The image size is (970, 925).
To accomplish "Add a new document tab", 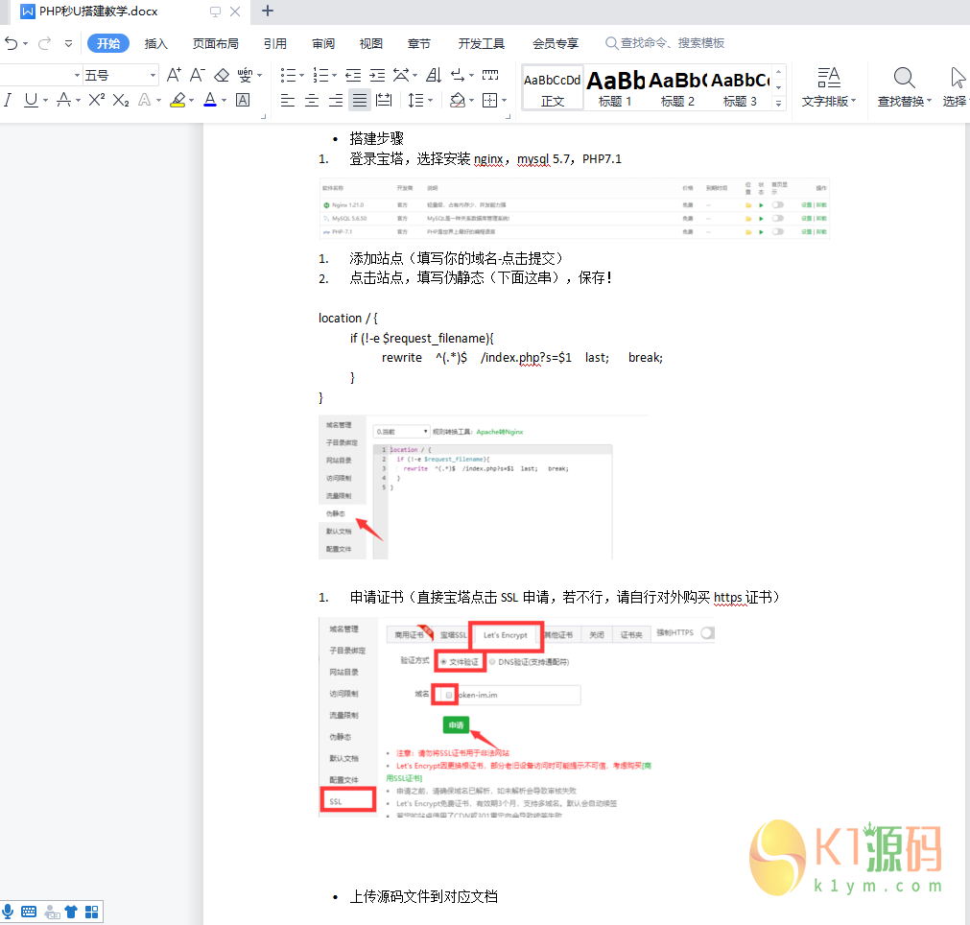I will pos(268,11).
